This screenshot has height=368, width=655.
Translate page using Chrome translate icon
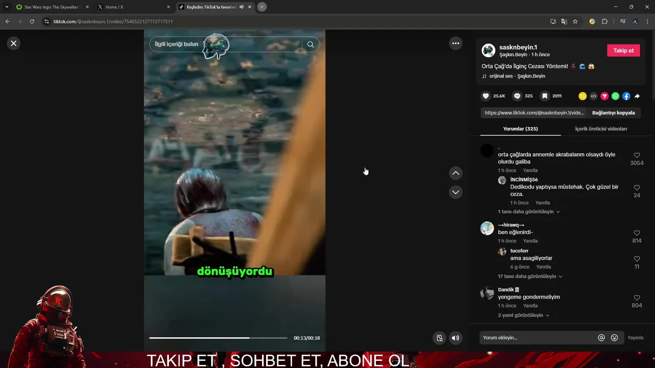coord(564,21)
